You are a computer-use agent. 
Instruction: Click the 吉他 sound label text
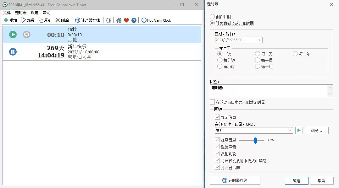tap(72, 40)
